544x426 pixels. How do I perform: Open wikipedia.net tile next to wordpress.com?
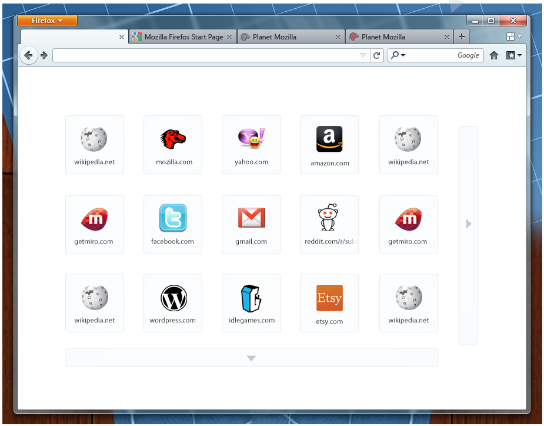(95, 303)
